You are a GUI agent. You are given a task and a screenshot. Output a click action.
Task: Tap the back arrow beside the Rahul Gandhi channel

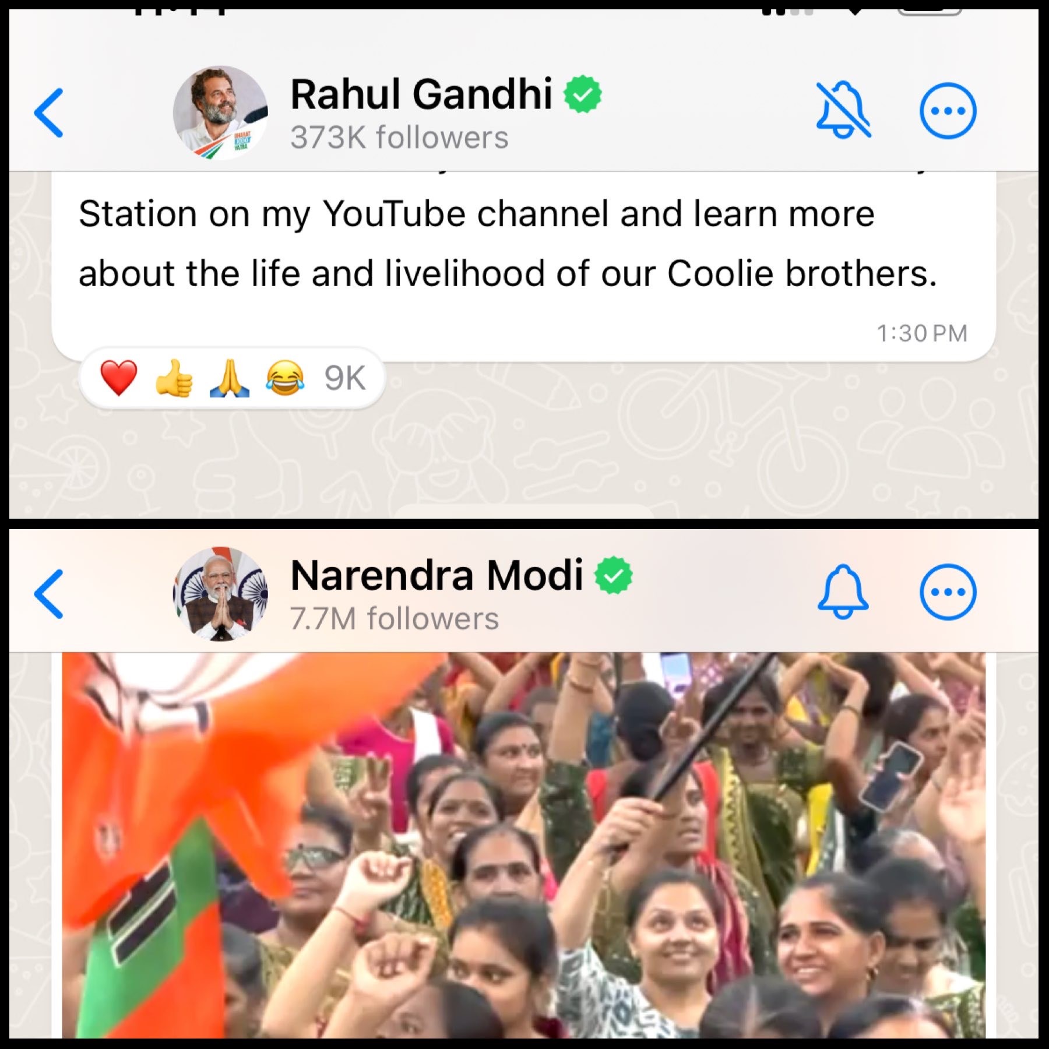pyautogui.click(x=49, y=113)
